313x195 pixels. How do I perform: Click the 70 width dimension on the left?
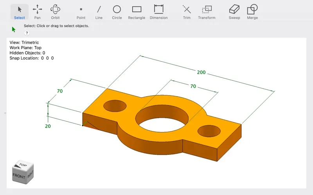click(x=60, y=91)
